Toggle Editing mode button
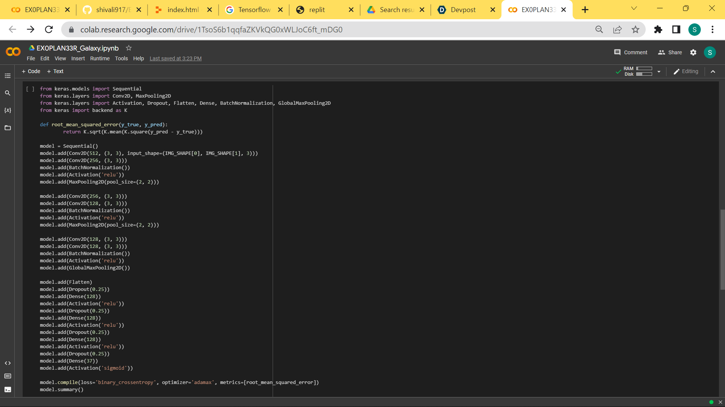 686,71
